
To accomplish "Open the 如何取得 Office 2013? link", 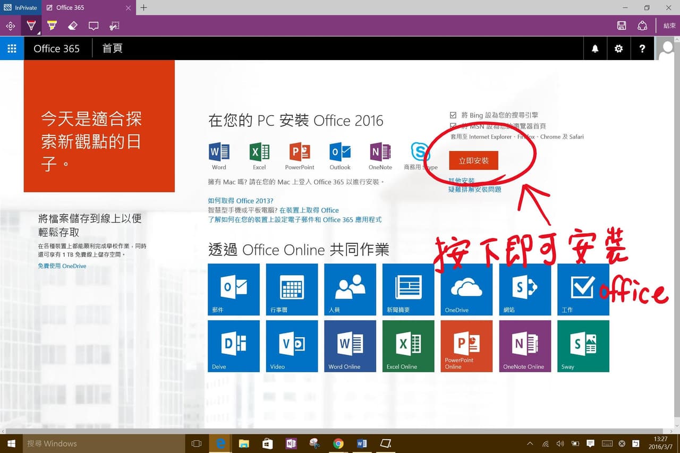I will (x=241, y=201).
